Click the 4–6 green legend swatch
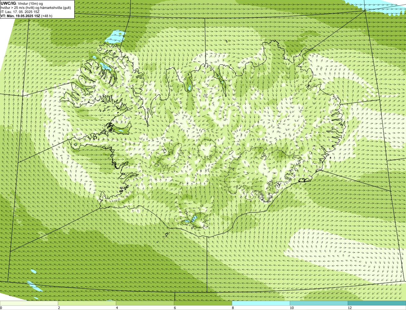 click(x=145, y=303)
